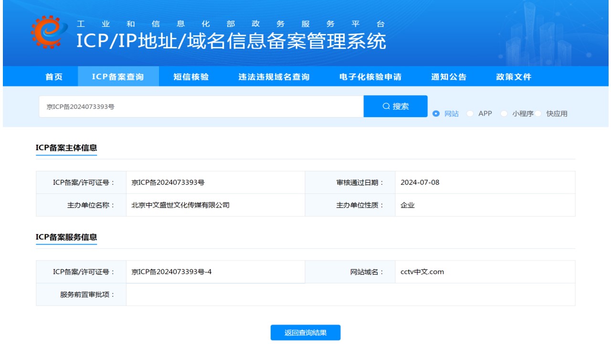Image resolution: width=611 pixels, height=344 pixels.
Task: Open the 短信核验 tab
Action: pos(191,77)
